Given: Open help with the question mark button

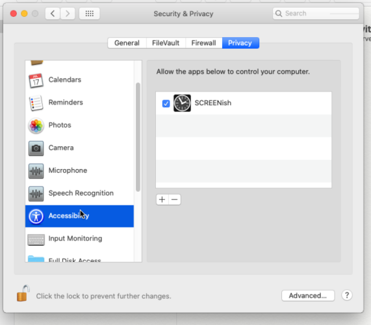Looking at the screenshot, I should [347, 295].
